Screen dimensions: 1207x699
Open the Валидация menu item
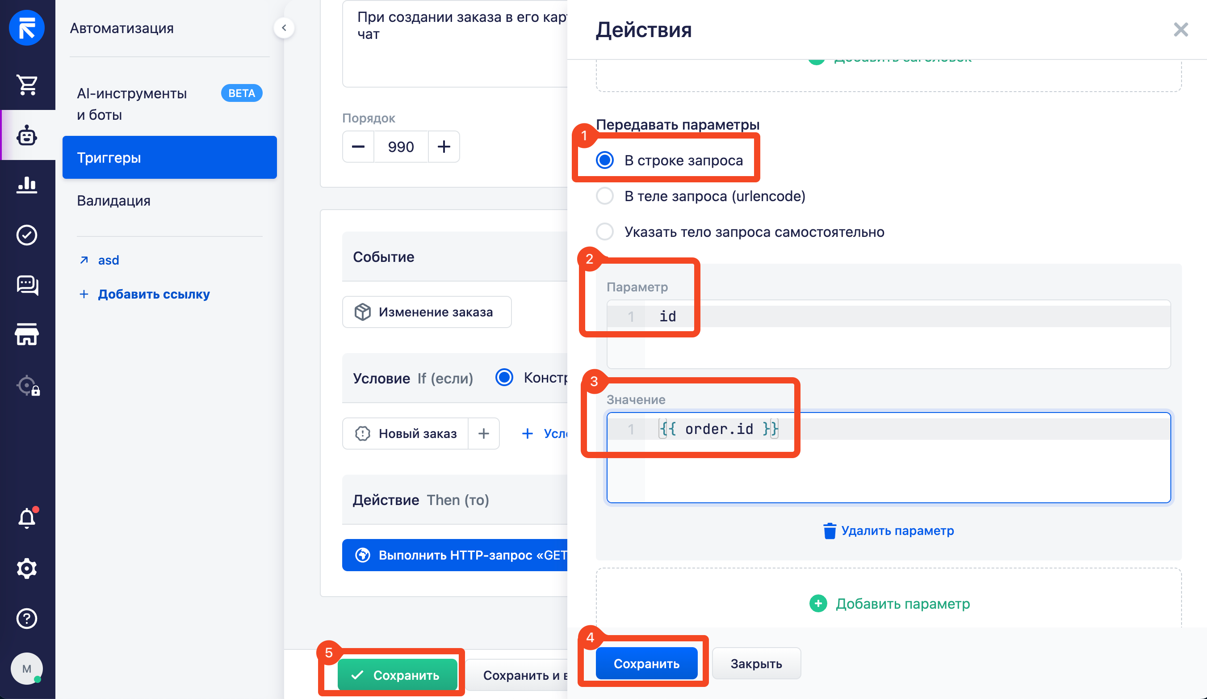[113, 200]
